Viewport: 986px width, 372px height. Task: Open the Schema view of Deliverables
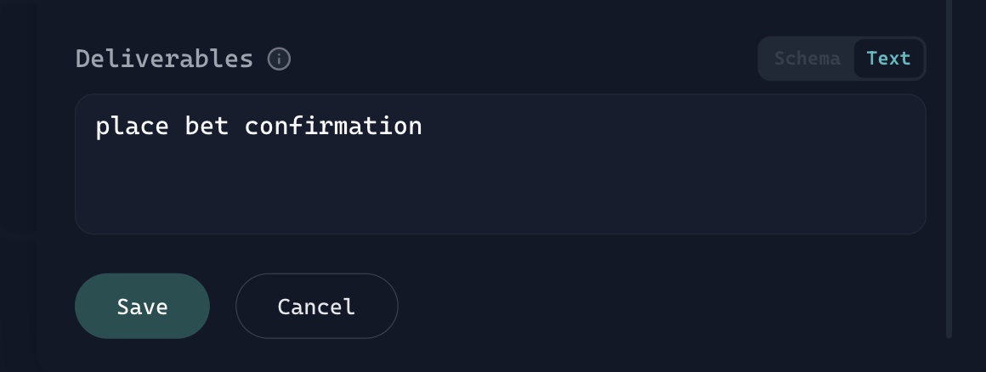tap(807, 59)
